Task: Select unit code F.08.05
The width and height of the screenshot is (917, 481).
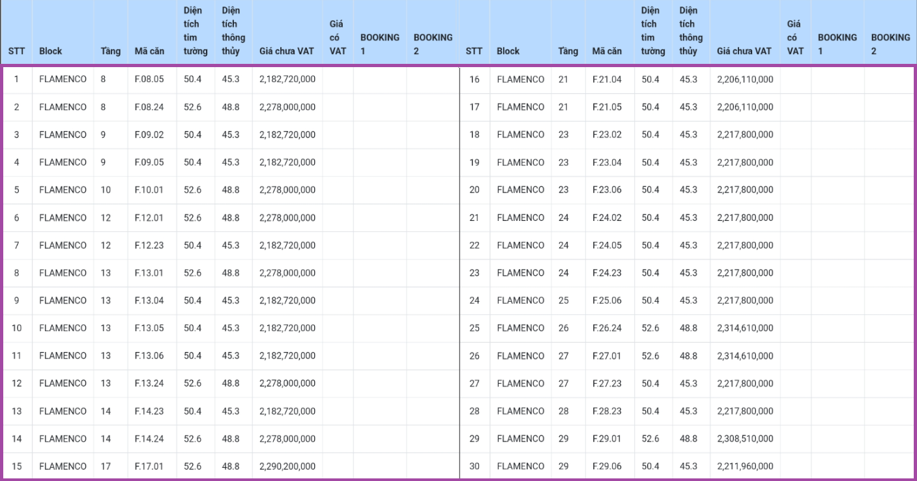Action: coord(149,80)
